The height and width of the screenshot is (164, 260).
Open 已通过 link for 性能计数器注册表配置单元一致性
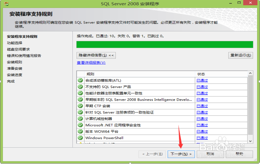click(x=202, y=93)
